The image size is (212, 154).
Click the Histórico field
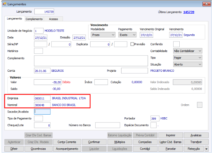click(x=38, y=51)
